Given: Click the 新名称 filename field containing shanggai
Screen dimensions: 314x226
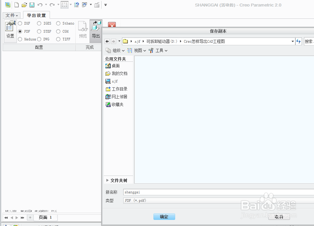Looking at the screenshot, I should (x=219, y=192).
